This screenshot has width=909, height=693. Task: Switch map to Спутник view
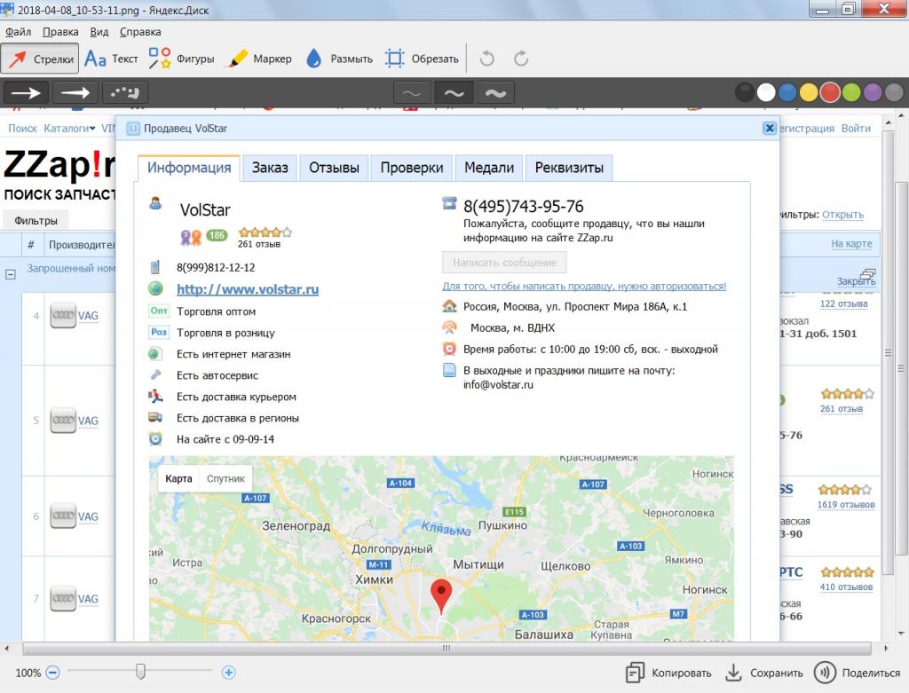(225, 478)
